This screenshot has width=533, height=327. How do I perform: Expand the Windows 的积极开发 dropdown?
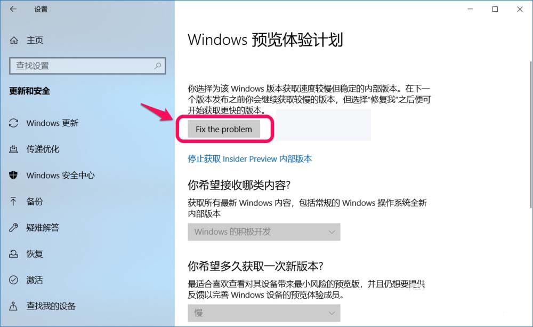264,232
